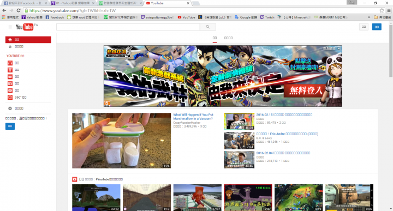Click the blue sign-in button in the header
This screenshot has width=393, height=211.
(377, 27)
